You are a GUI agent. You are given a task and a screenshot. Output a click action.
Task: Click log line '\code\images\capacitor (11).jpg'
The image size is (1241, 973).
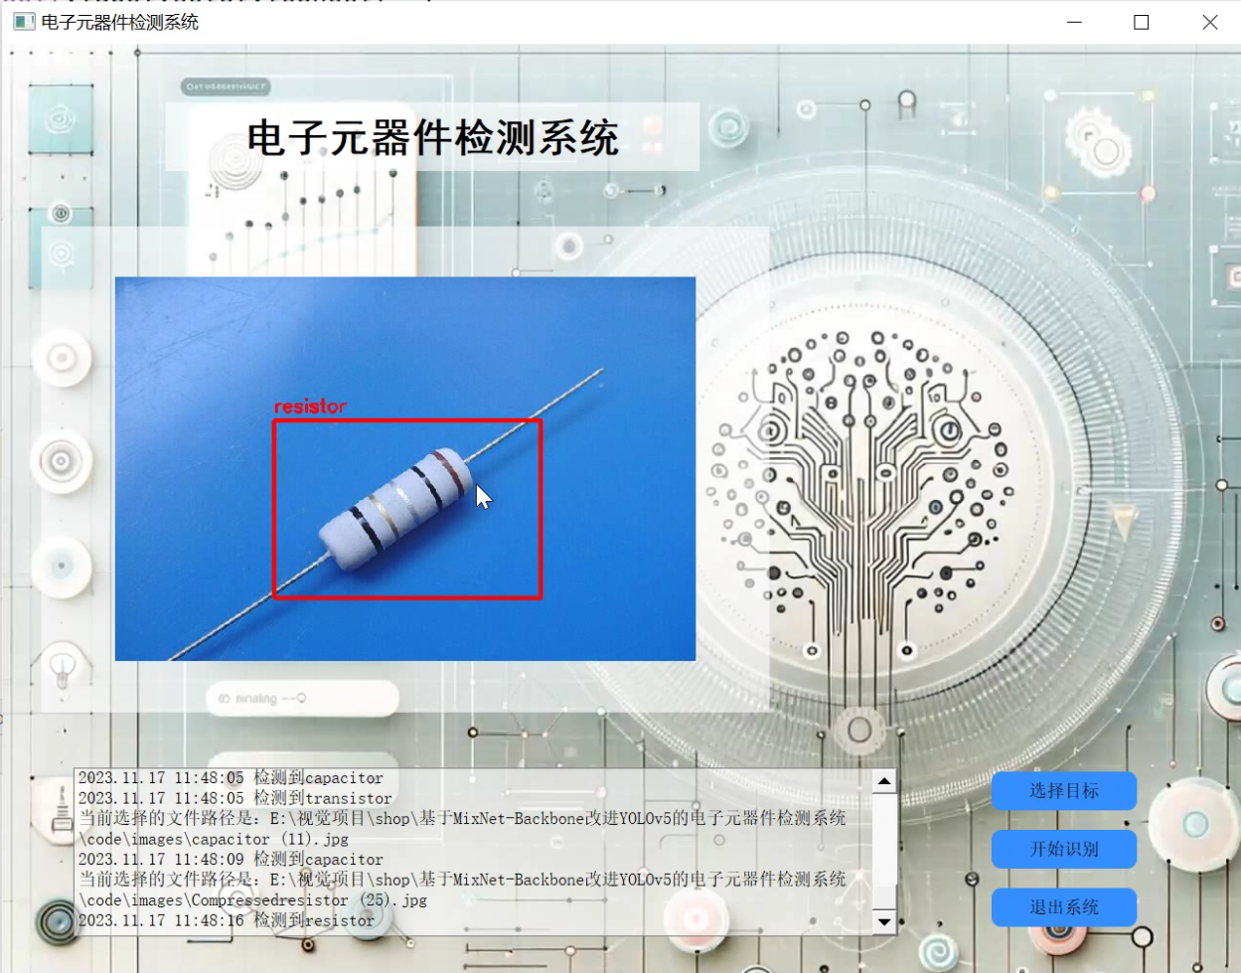click(214, 839)
